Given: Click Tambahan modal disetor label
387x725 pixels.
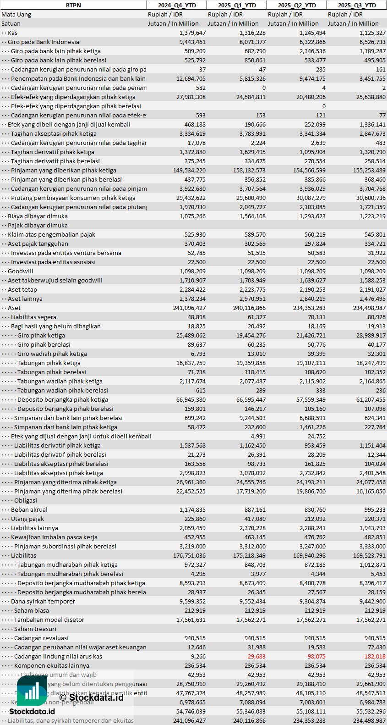Looking at the screenshot, I should click(x=49, y=620).
